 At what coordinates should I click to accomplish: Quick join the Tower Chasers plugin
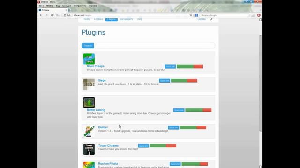(143, 146)
